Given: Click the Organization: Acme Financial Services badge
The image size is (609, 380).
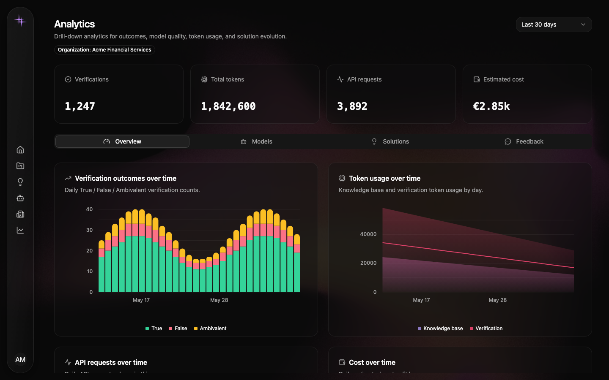Looking at the screenshot, I should point(104,50).
